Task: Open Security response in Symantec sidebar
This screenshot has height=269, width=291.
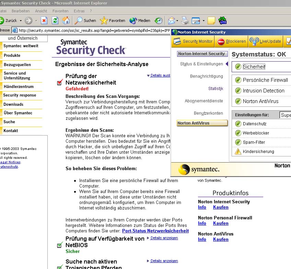Action: 20,95
